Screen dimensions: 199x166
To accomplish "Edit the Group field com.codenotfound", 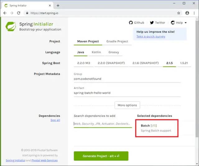I will [127, 79].
